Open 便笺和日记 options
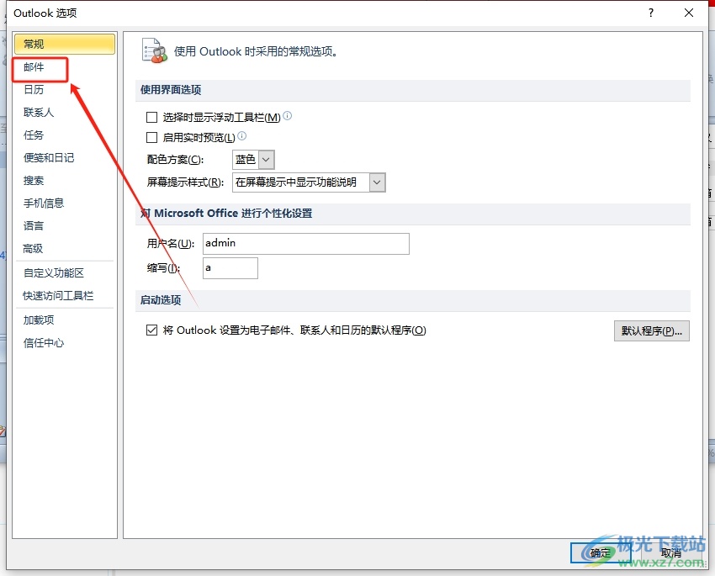The height and width of the screenshot is (576, 715). [x=49, y=158]
